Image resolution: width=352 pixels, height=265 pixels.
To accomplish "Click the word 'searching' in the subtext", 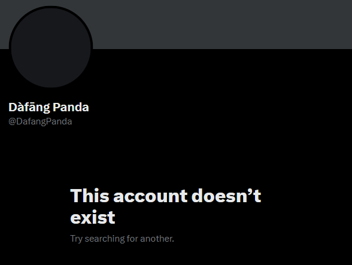I will 105,239.
